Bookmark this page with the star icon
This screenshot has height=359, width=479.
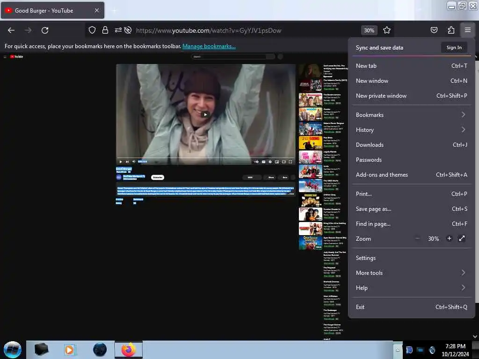click(387, 30)
